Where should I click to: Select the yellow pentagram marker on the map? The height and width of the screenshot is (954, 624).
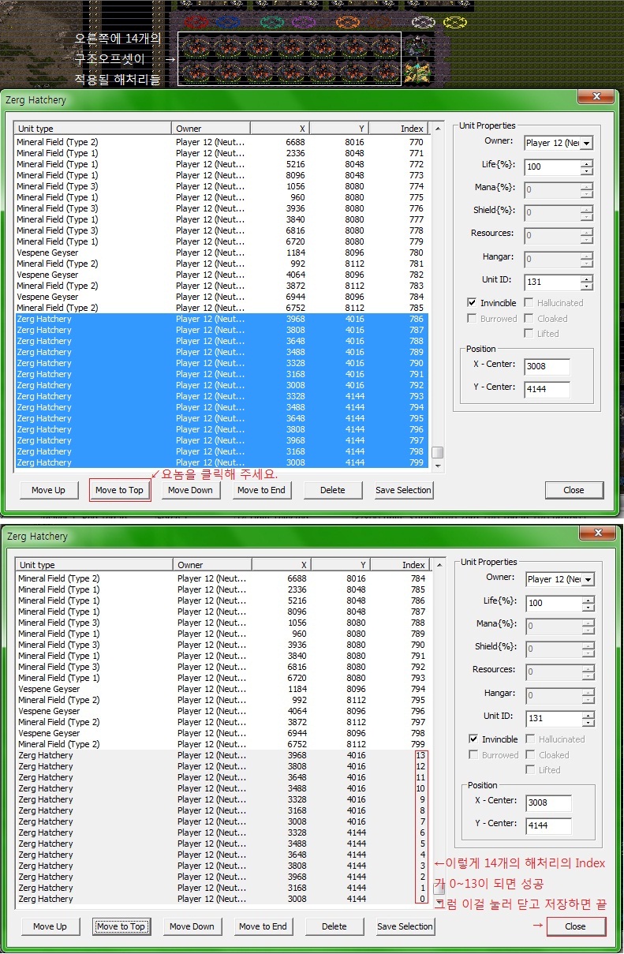pos(455,23)
